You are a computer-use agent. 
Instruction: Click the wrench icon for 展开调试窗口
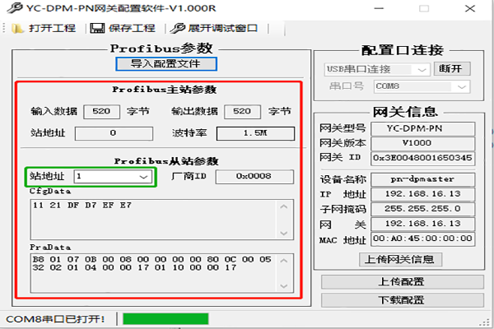coord(178,28)
